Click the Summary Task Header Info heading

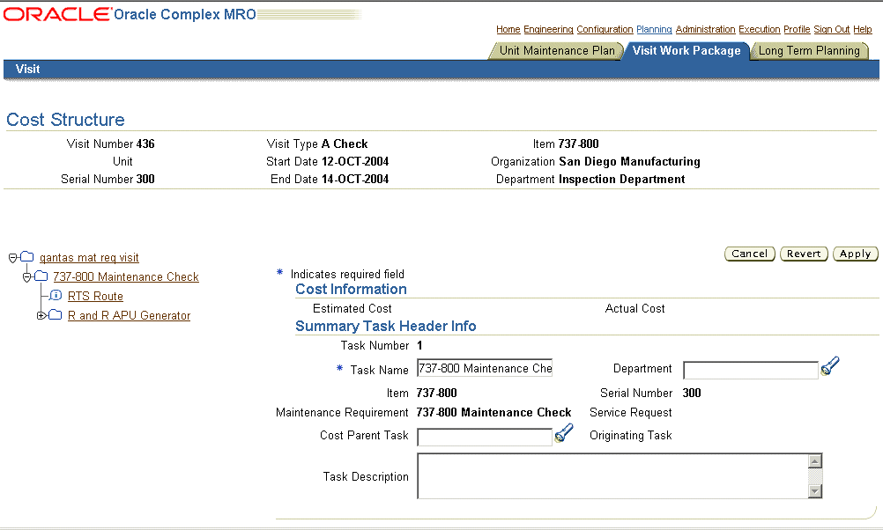[x=386, y=327]
